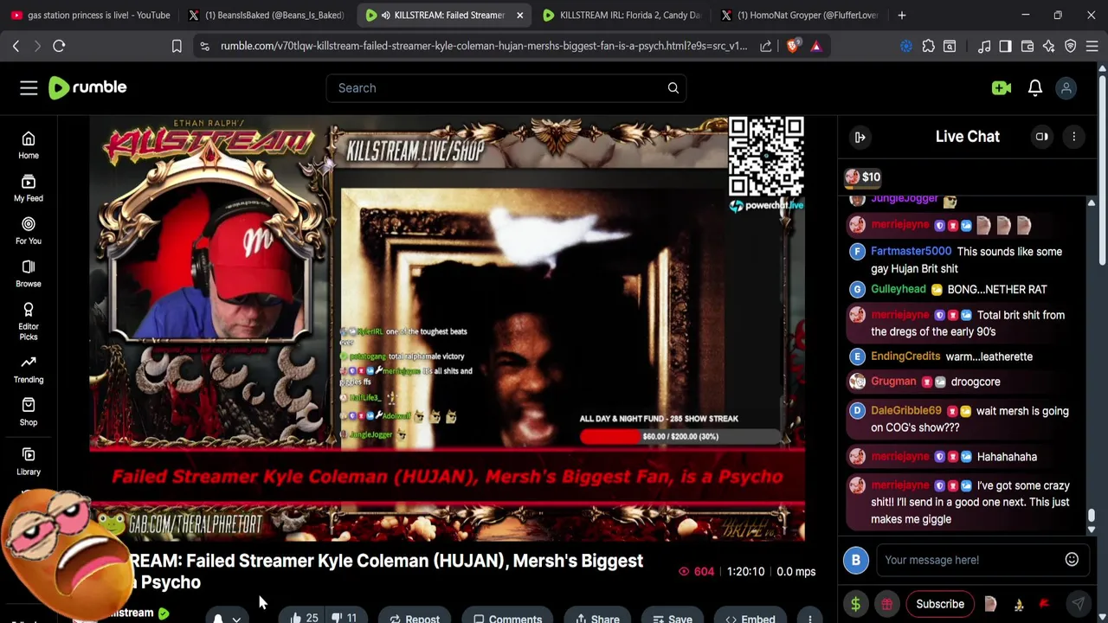Click the Killstream video player
This screenshot has width=1108, height=623.
click(447, 329)
